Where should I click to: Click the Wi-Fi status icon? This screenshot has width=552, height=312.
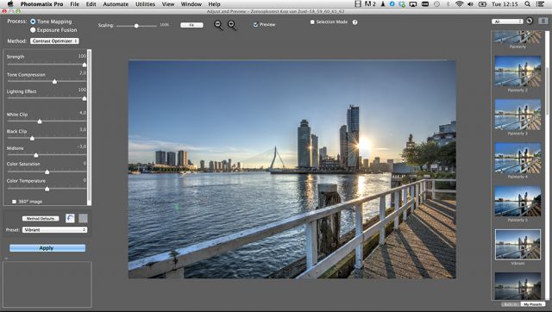459,3
